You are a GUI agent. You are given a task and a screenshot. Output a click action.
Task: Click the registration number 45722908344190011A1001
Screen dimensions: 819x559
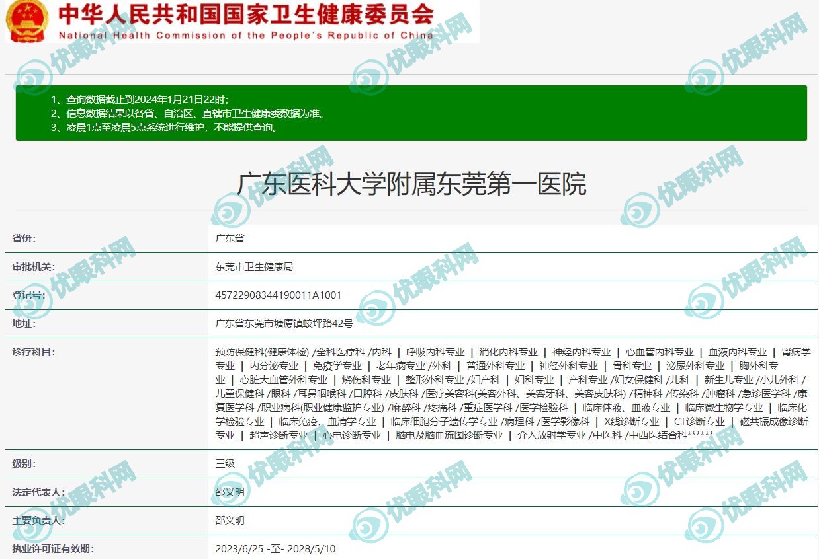[x=279, y=295]
